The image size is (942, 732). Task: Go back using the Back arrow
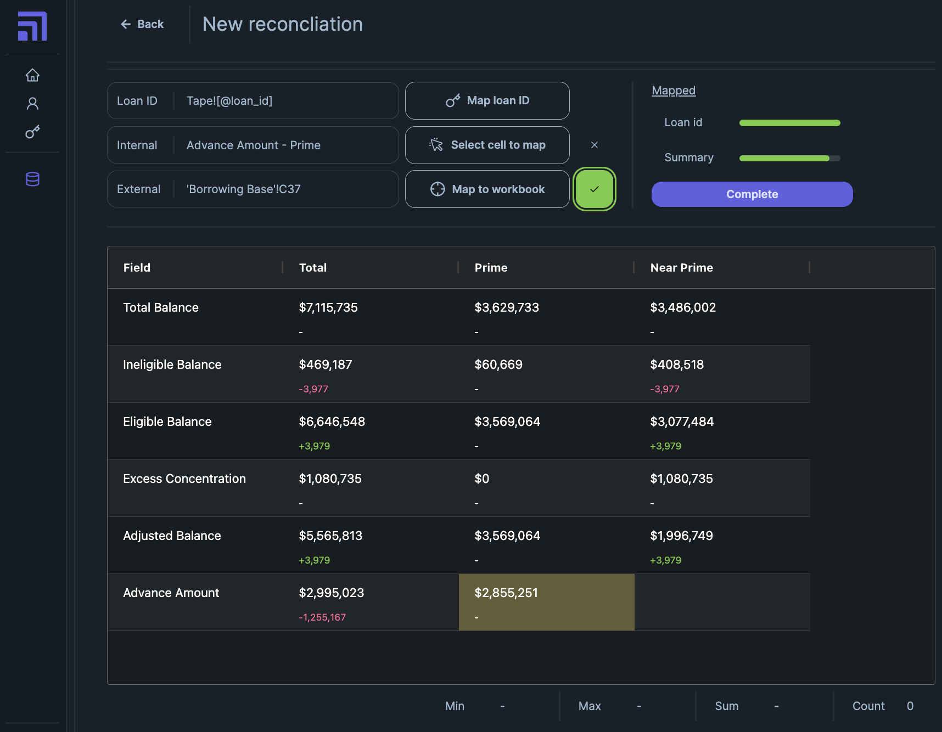pyautogui.click(x=142, y=24)
